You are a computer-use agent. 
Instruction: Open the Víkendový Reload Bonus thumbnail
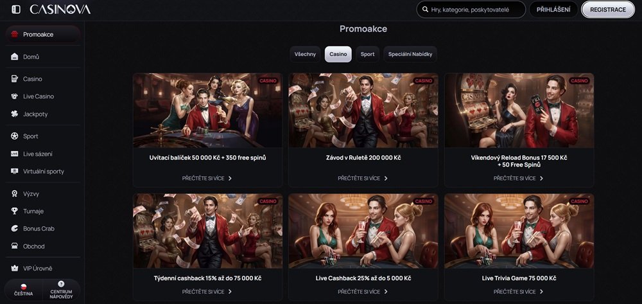[x=519, y=111]
